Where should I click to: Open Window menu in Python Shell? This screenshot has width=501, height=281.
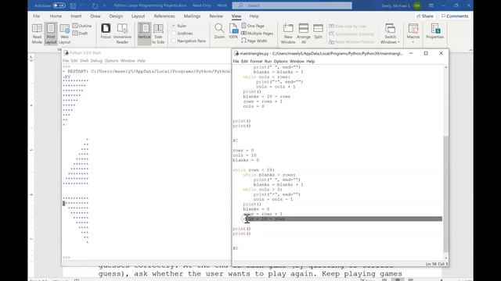click(x=128, y=61)
